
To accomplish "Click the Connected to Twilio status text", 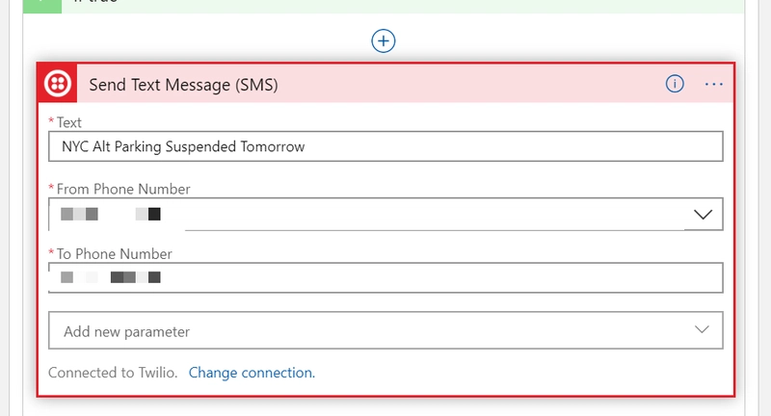I will click(x=113, y=372).
